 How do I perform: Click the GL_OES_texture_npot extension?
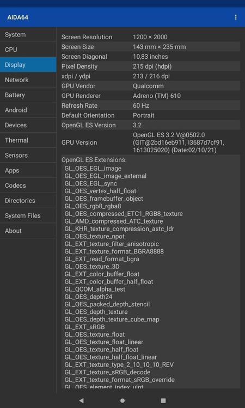95,237
